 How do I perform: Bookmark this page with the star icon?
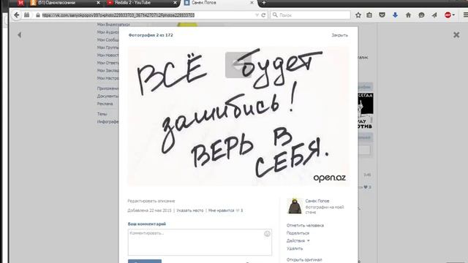358,15
